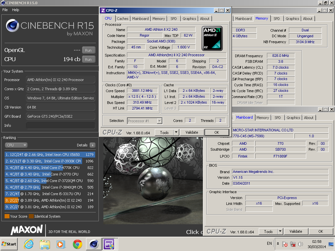Image resolution: width=335 pixels, height=251 pixels.
Task: Expand the Tools dropdown arrow in front CPU-Z
Action: [176, 133]
